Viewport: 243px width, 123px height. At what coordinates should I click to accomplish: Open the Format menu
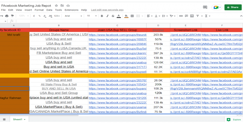tap(39, 10)
